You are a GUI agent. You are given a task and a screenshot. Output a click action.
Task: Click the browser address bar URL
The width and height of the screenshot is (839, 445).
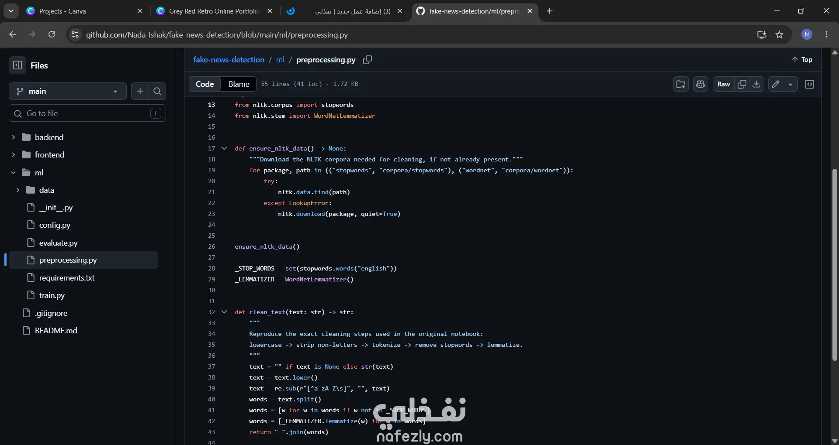tap(217, 34)
